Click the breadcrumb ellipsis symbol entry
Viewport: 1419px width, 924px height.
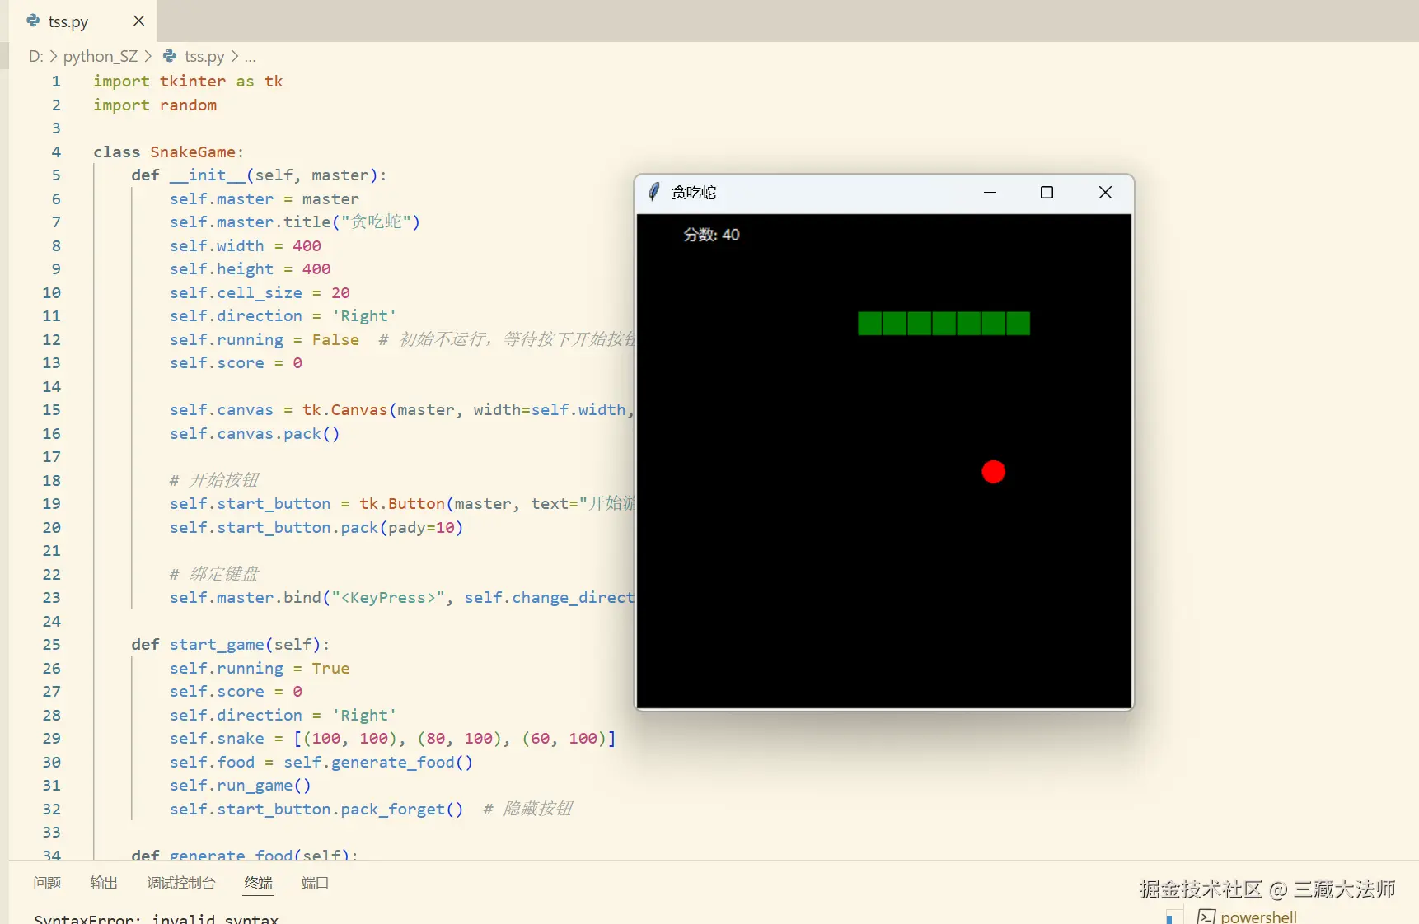[251, 56]
